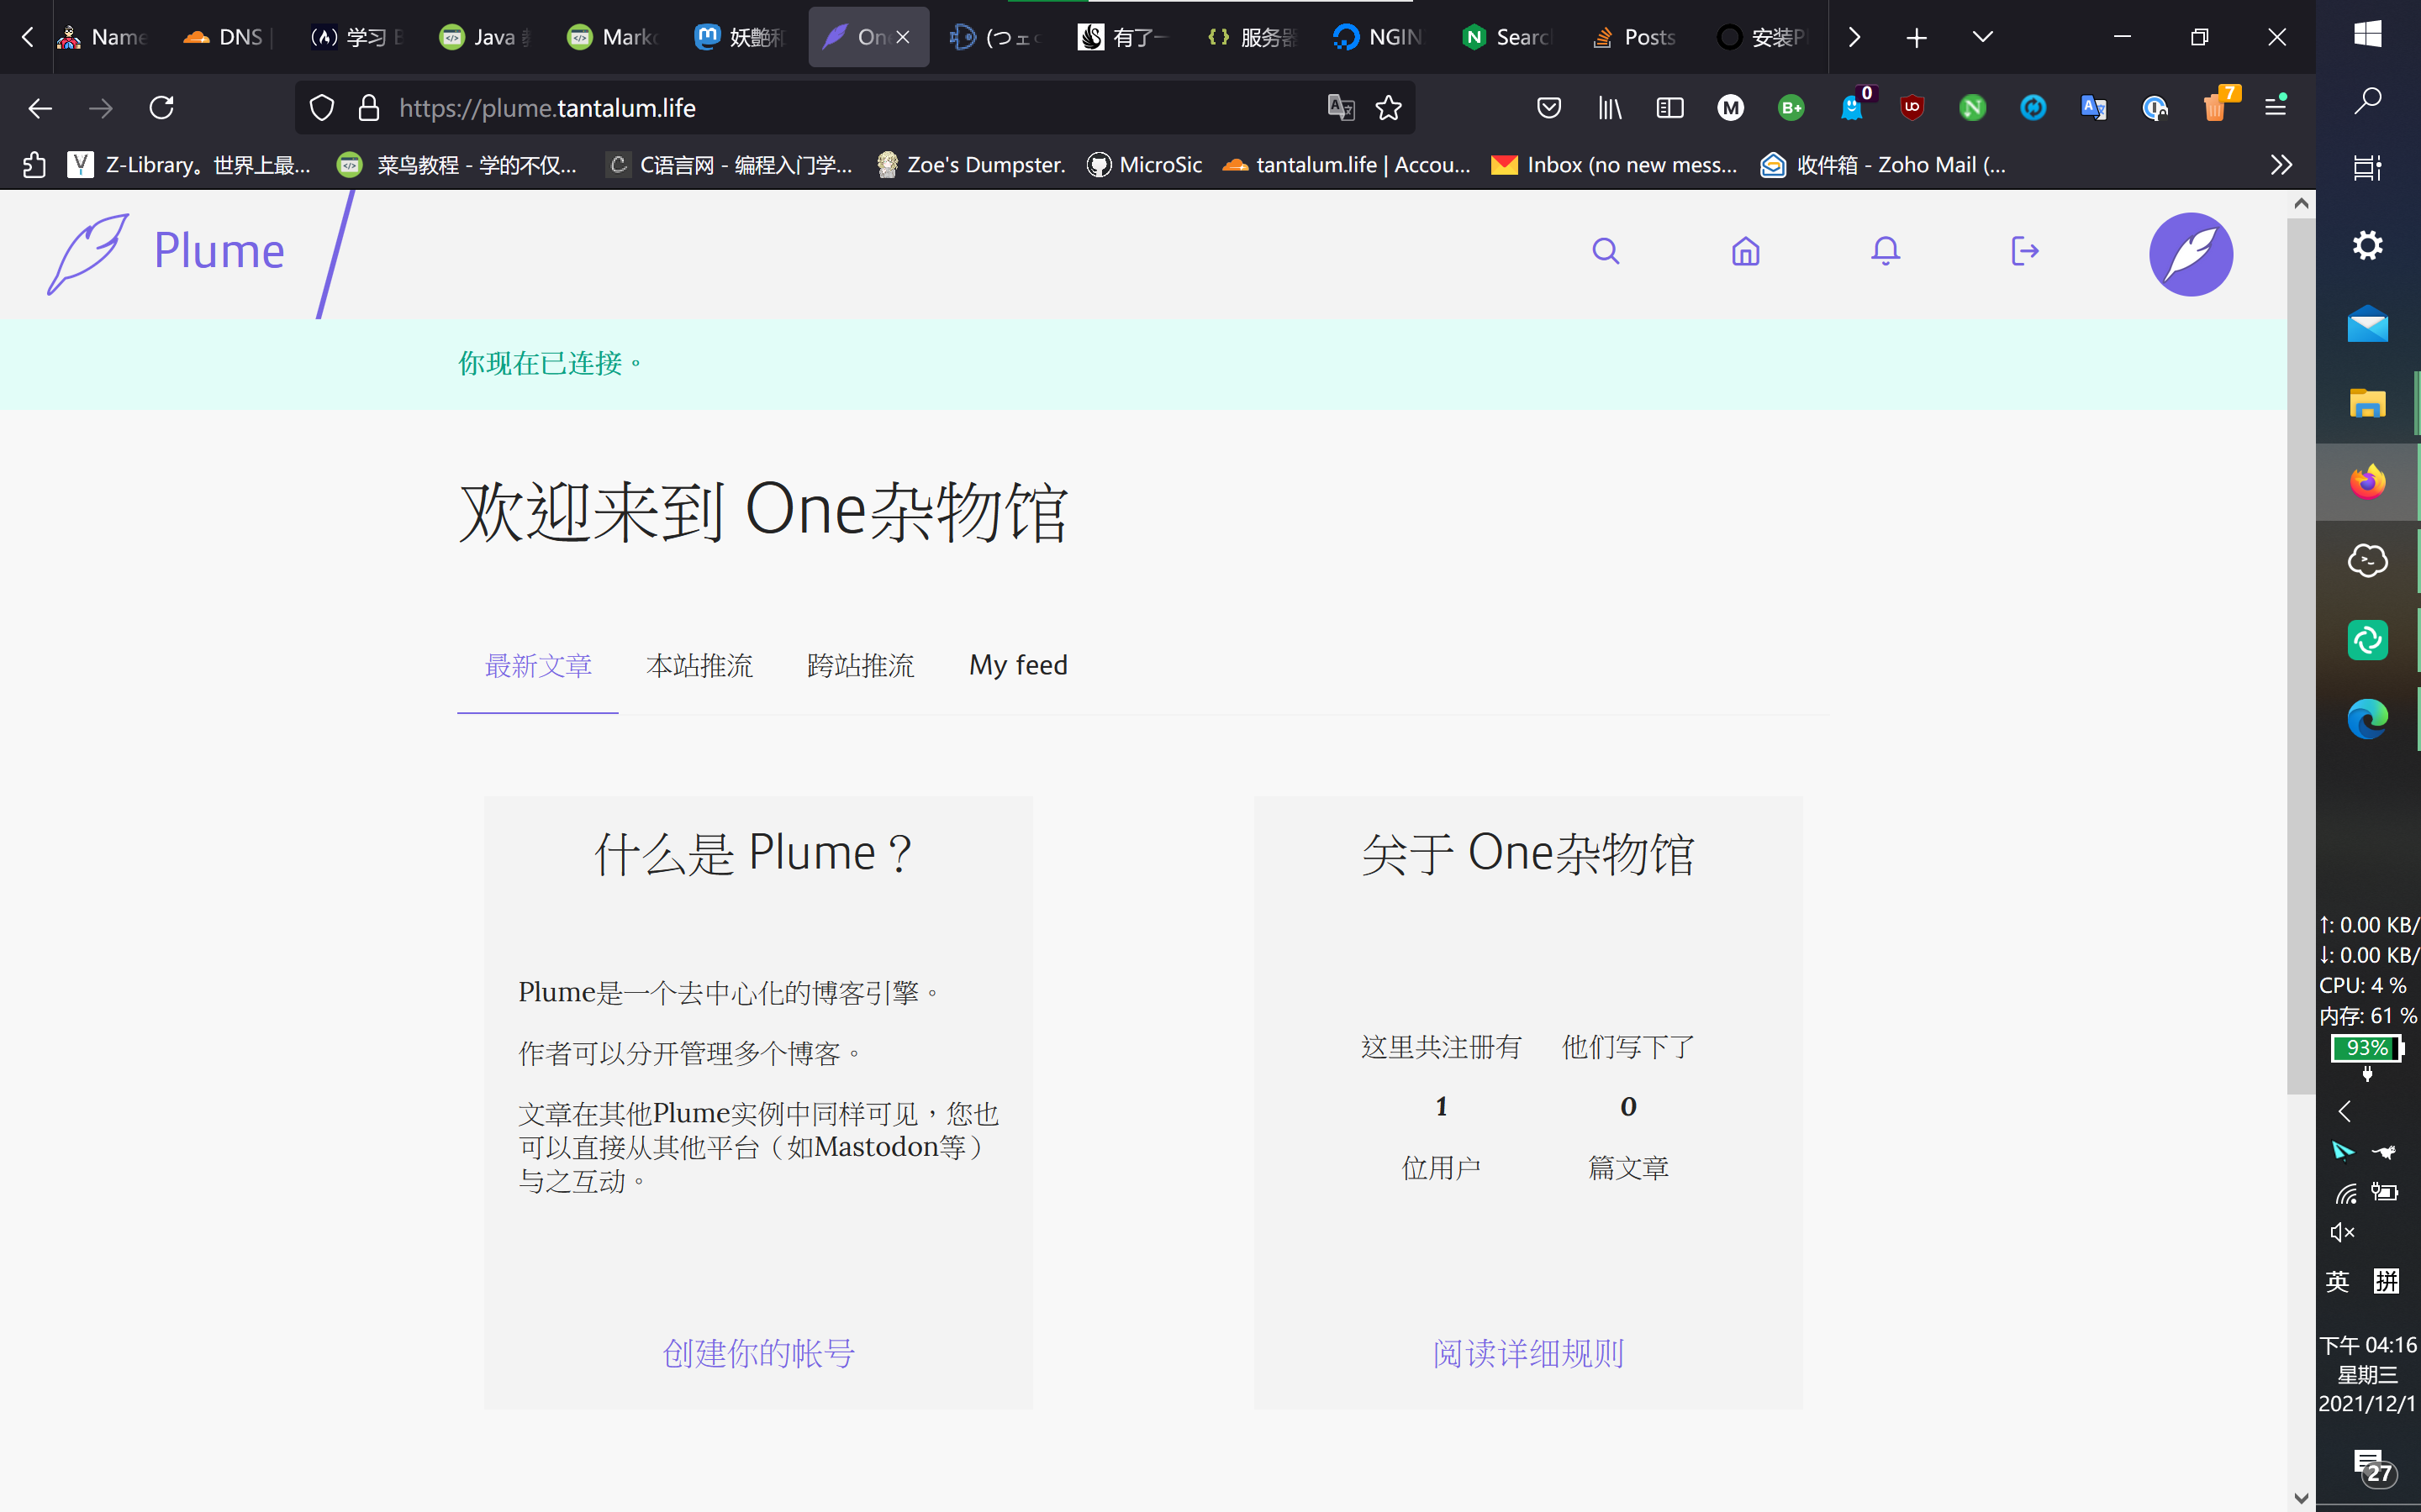Open the Inbox mail bookmark

click(x=1614, y=165)
